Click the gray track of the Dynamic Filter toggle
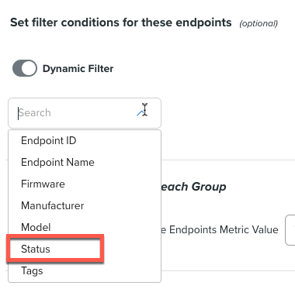This screenshot has height=289, width=295. [17, 68]
